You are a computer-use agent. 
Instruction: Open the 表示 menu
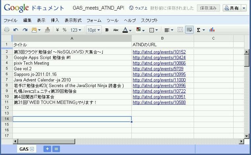tap(41, 20)
